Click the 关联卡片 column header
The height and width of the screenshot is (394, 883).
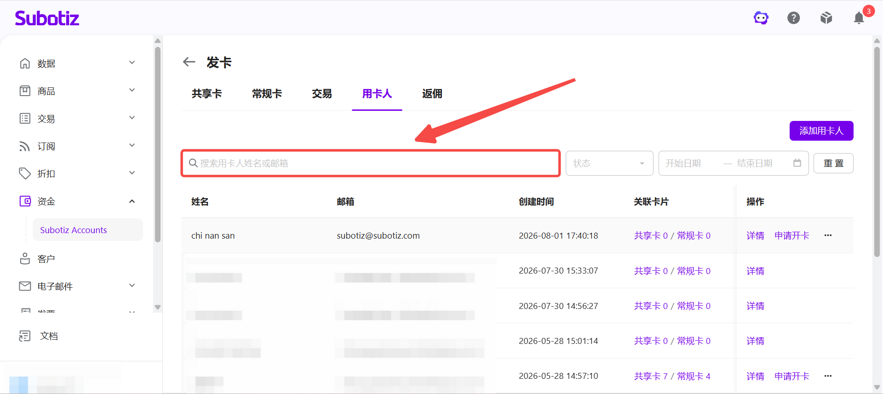point(651,202)
